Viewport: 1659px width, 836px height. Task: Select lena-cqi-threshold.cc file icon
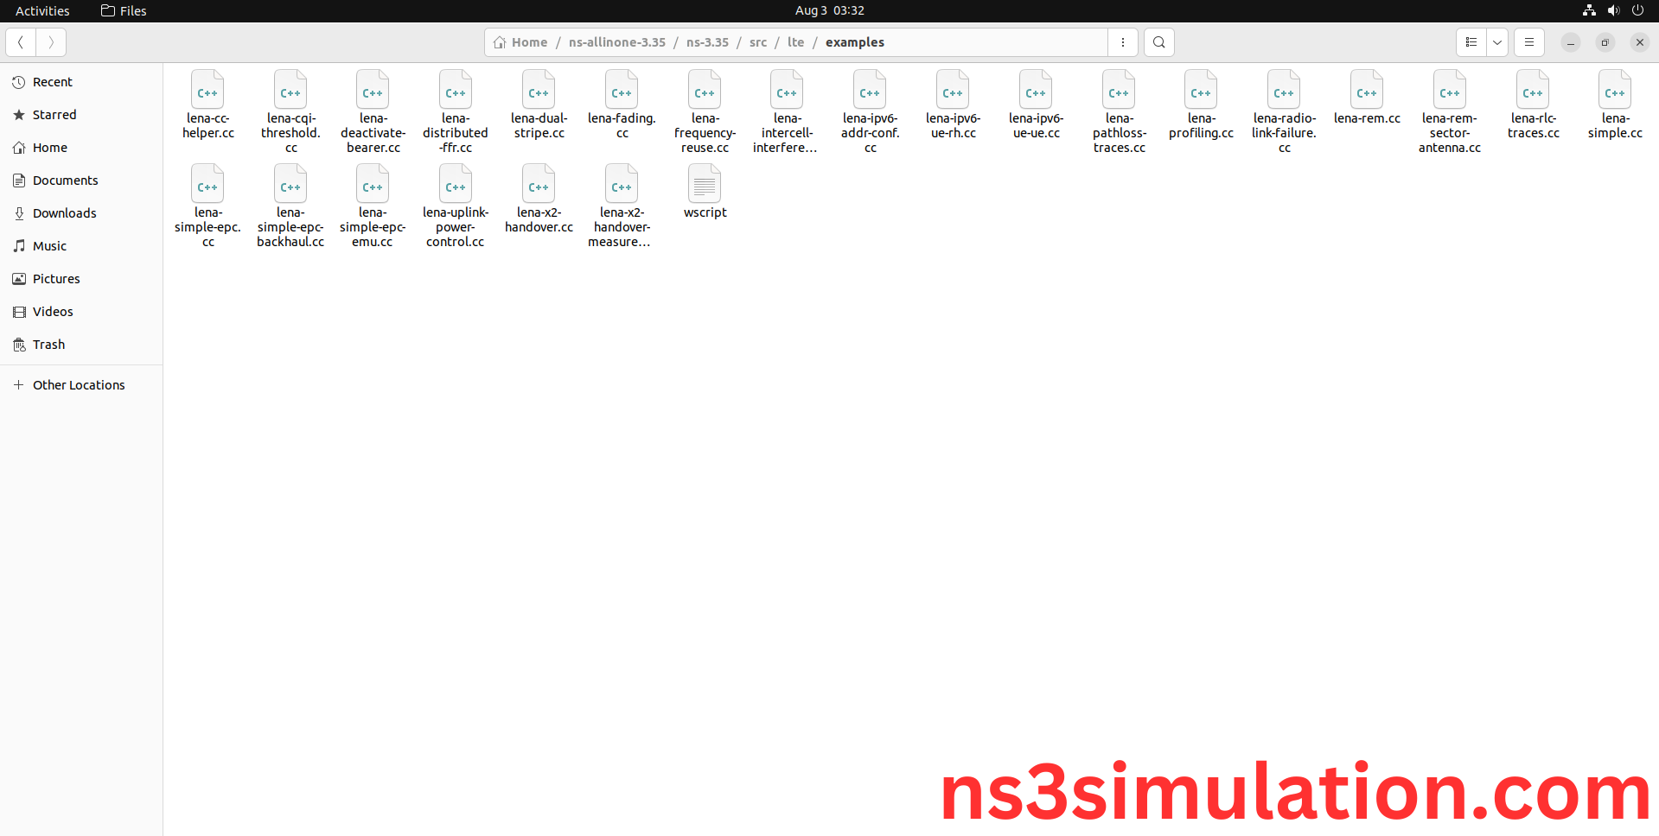pyautogui.click(x=290, y=90)
